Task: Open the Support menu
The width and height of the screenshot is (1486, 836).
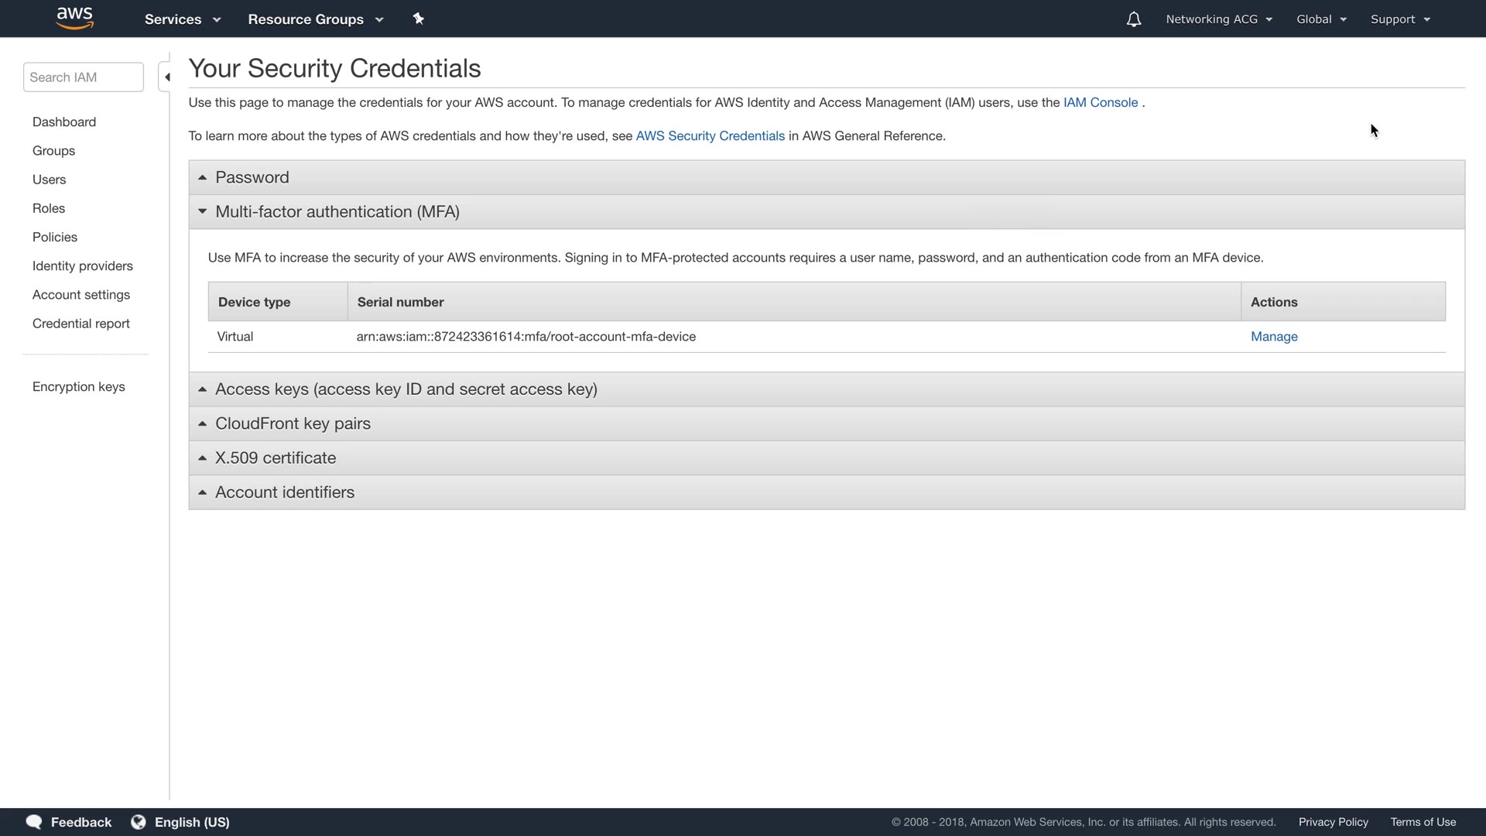Action: pyautogui.click(x=1399, y=19)
